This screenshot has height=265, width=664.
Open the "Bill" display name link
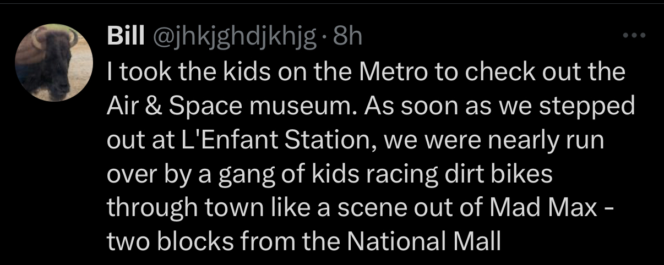pos(125,36)
